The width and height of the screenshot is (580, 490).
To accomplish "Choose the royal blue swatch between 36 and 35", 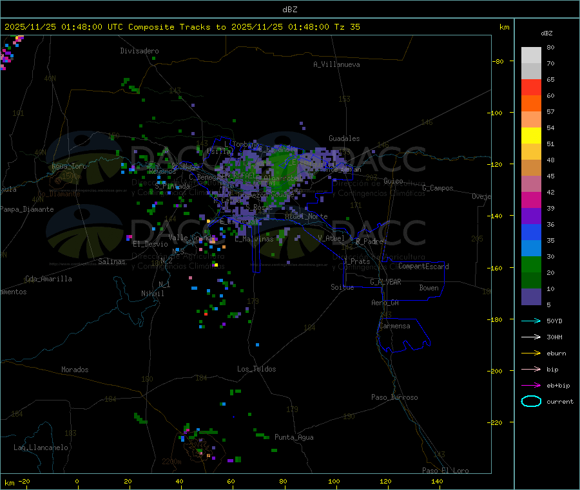I will pyautogui.click(x=531, y=232).
